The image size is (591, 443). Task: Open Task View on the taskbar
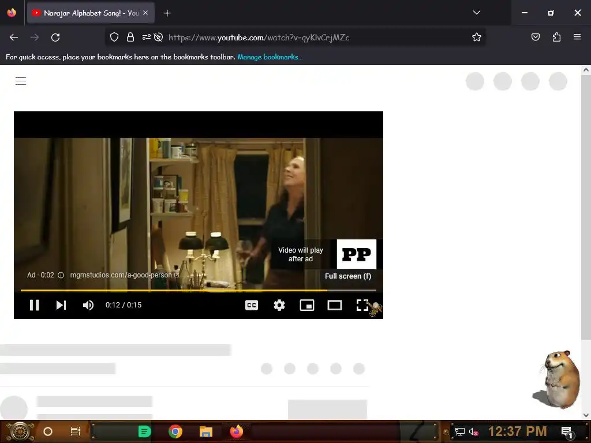pyautogui.click(x=76, y=431)
